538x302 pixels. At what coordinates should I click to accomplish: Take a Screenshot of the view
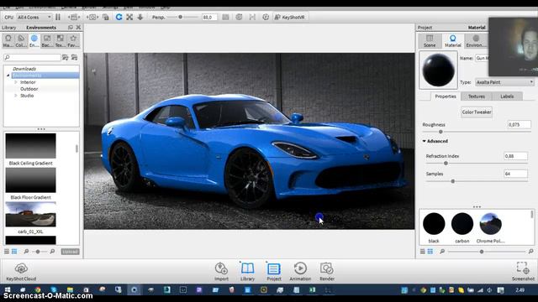(x=523, y=272)
